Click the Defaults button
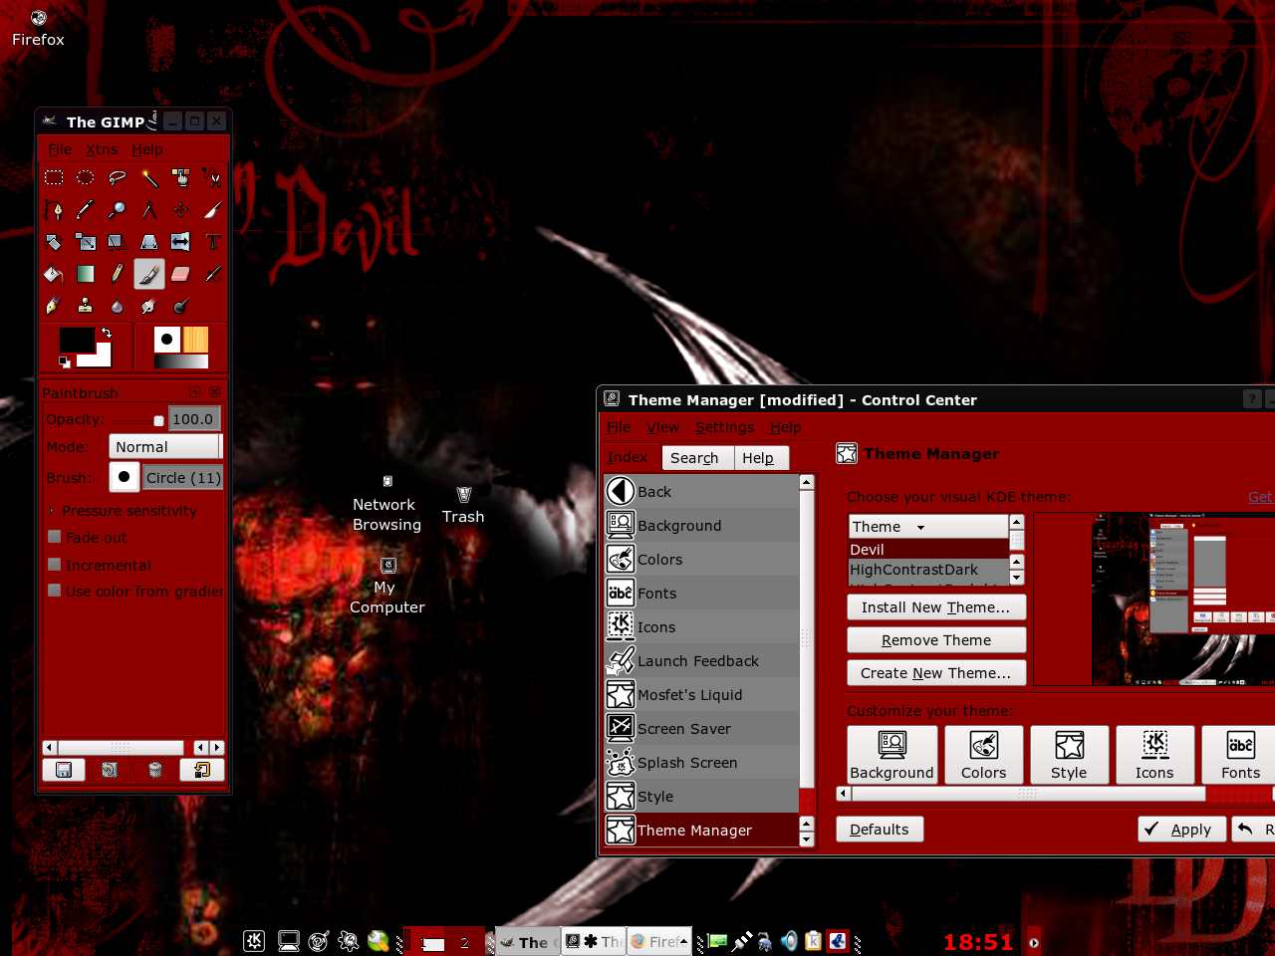The width and height of the screenshot is (1275, 956). click(x=880, y=830)
